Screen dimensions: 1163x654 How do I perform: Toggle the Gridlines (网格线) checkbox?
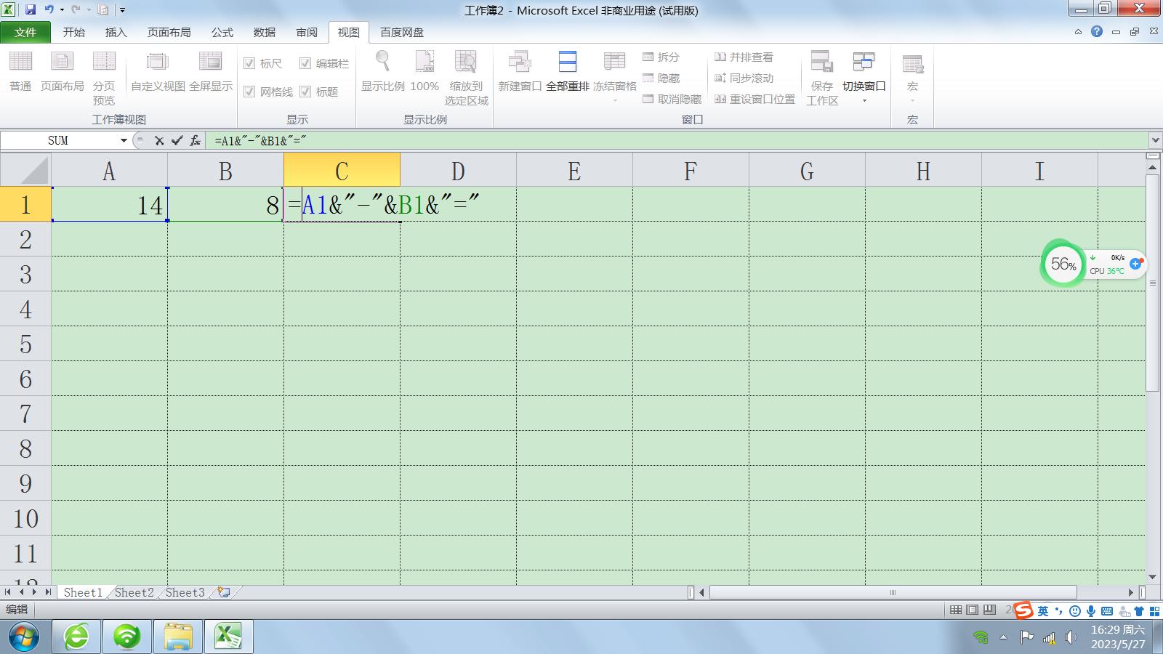(x=249, y=92)
